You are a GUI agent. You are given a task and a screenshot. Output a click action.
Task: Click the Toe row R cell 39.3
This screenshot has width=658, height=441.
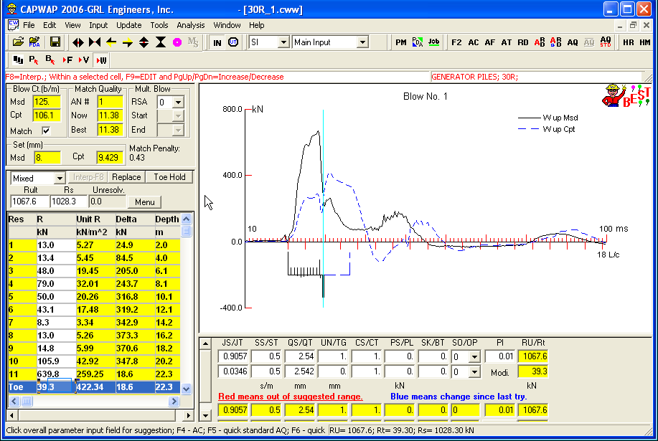tap(56, 387)
